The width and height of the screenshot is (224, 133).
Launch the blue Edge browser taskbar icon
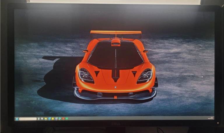coord(49,119)
